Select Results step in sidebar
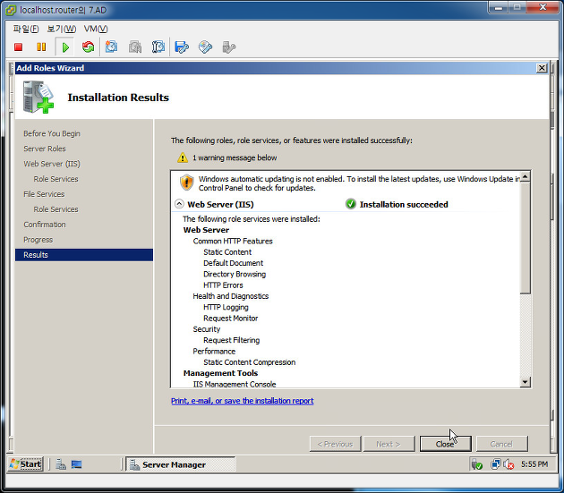Viewport: 564px width, 493px height. [84, 255]
